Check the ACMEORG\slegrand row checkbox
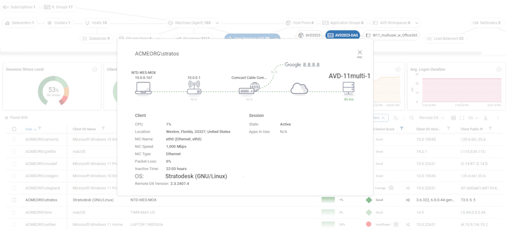 point(14,188)
